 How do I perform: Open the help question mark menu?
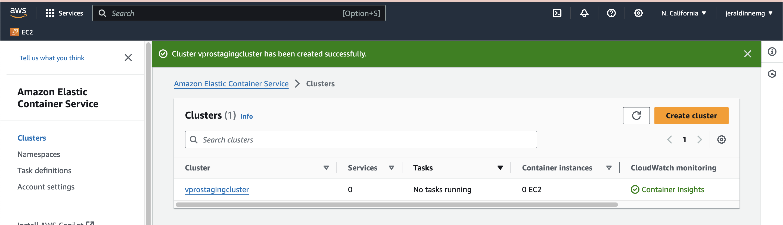(611, 13)
